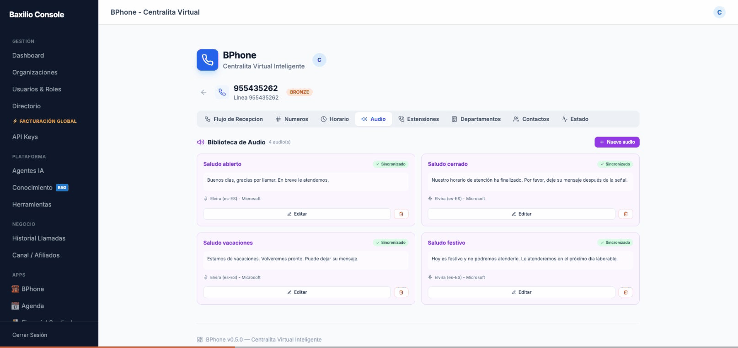Image resolution: width=738 pixels, height=348 pixels.
Task: Click Cerrar Sesión to log out
Action: pyautogui.click(x=30, y=335)
